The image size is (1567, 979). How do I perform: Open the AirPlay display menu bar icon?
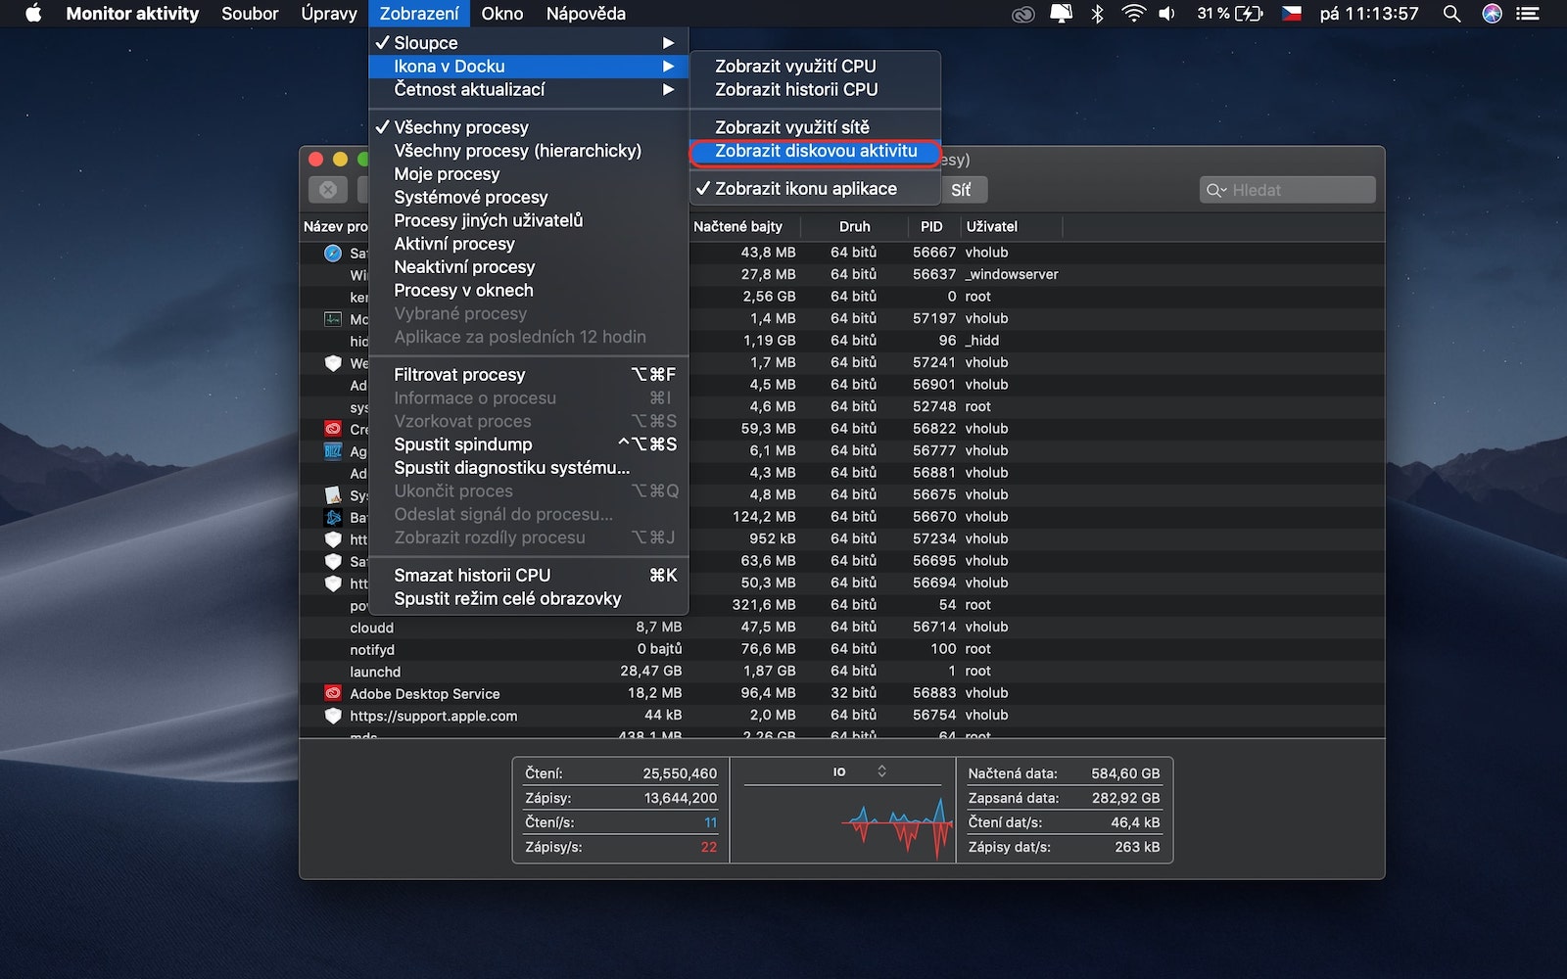coord(1062,14)
